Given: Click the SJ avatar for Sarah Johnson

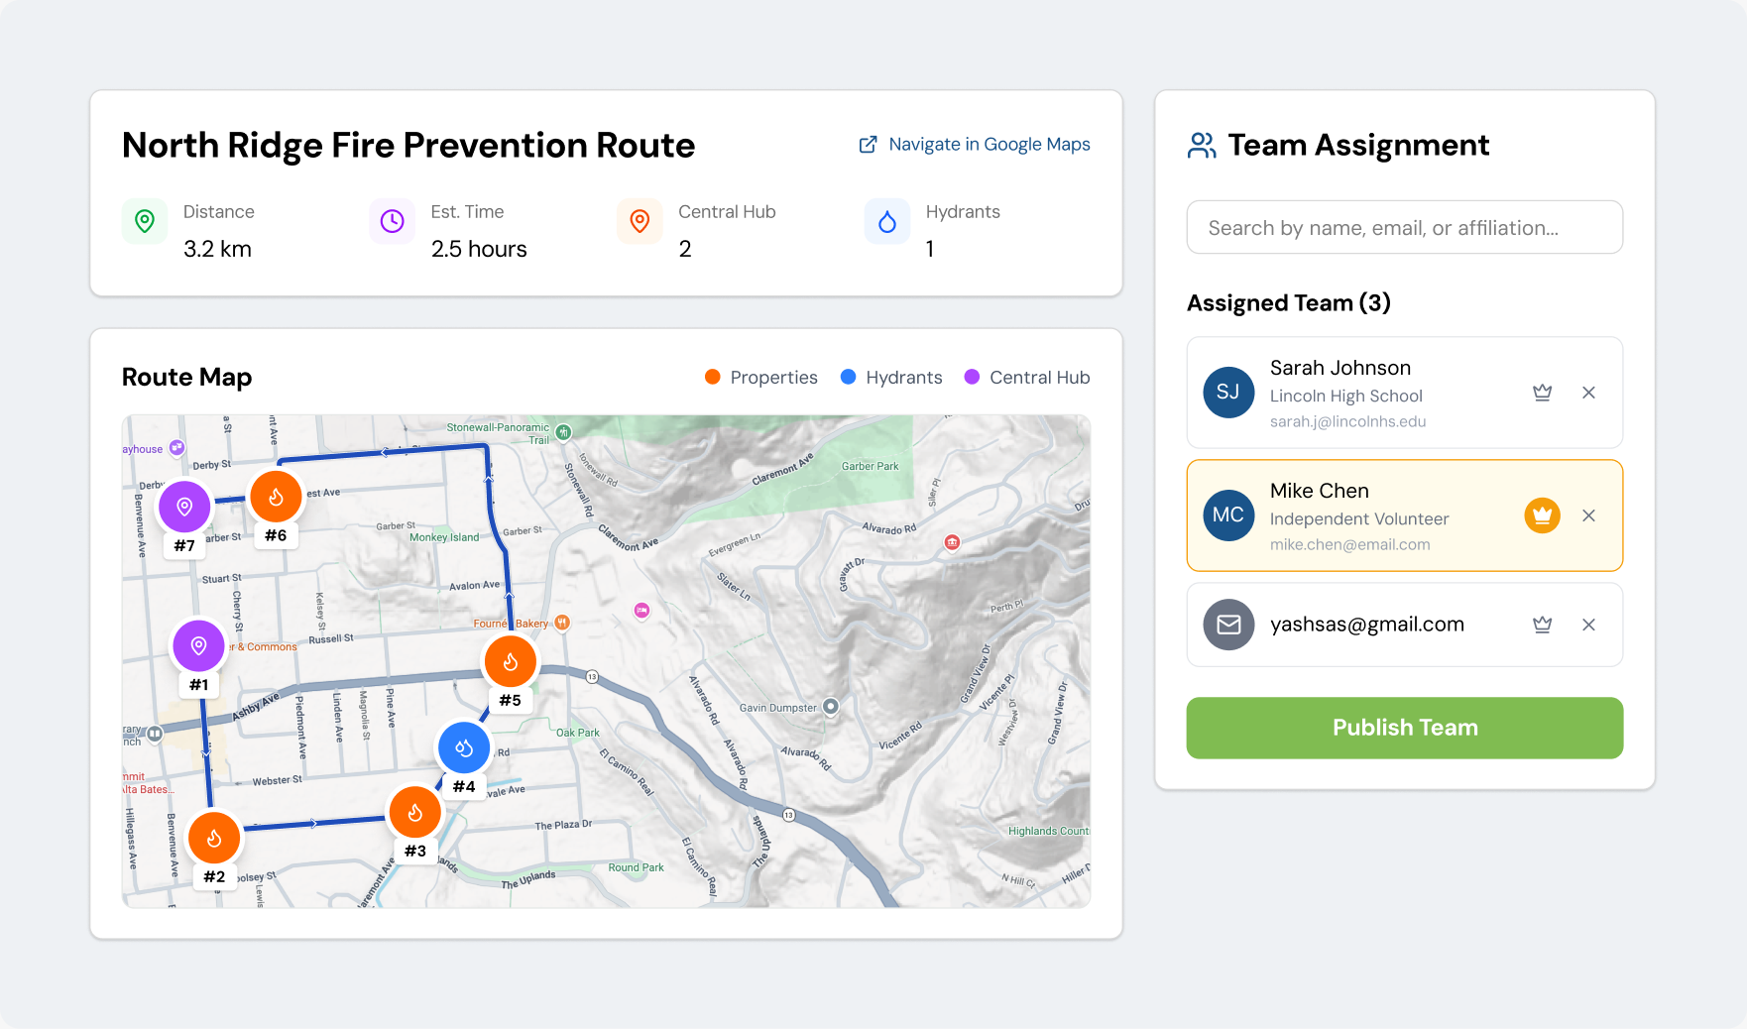Looking at the screenshot, I should (1228, 393).
